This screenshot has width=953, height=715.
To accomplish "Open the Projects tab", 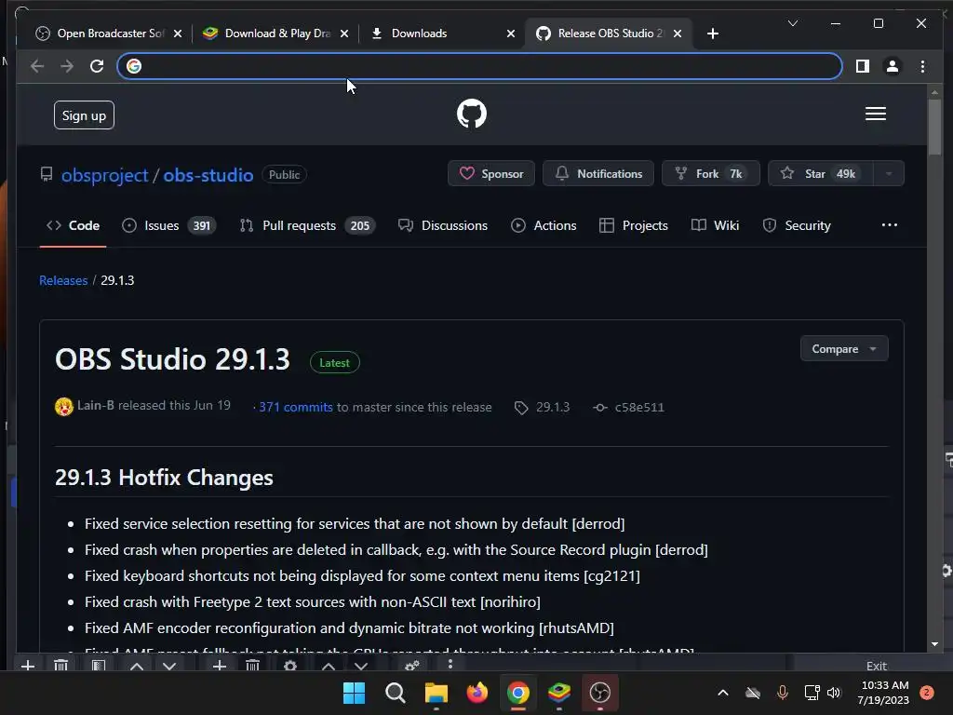I will tap(633, 225).
